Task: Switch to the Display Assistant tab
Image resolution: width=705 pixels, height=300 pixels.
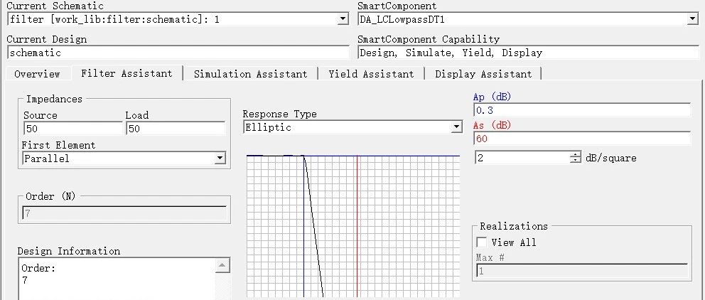Action: 483,74
